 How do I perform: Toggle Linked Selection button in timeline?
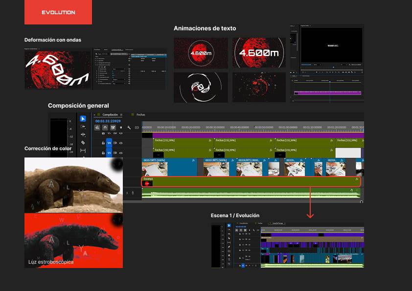pos(113,128)
